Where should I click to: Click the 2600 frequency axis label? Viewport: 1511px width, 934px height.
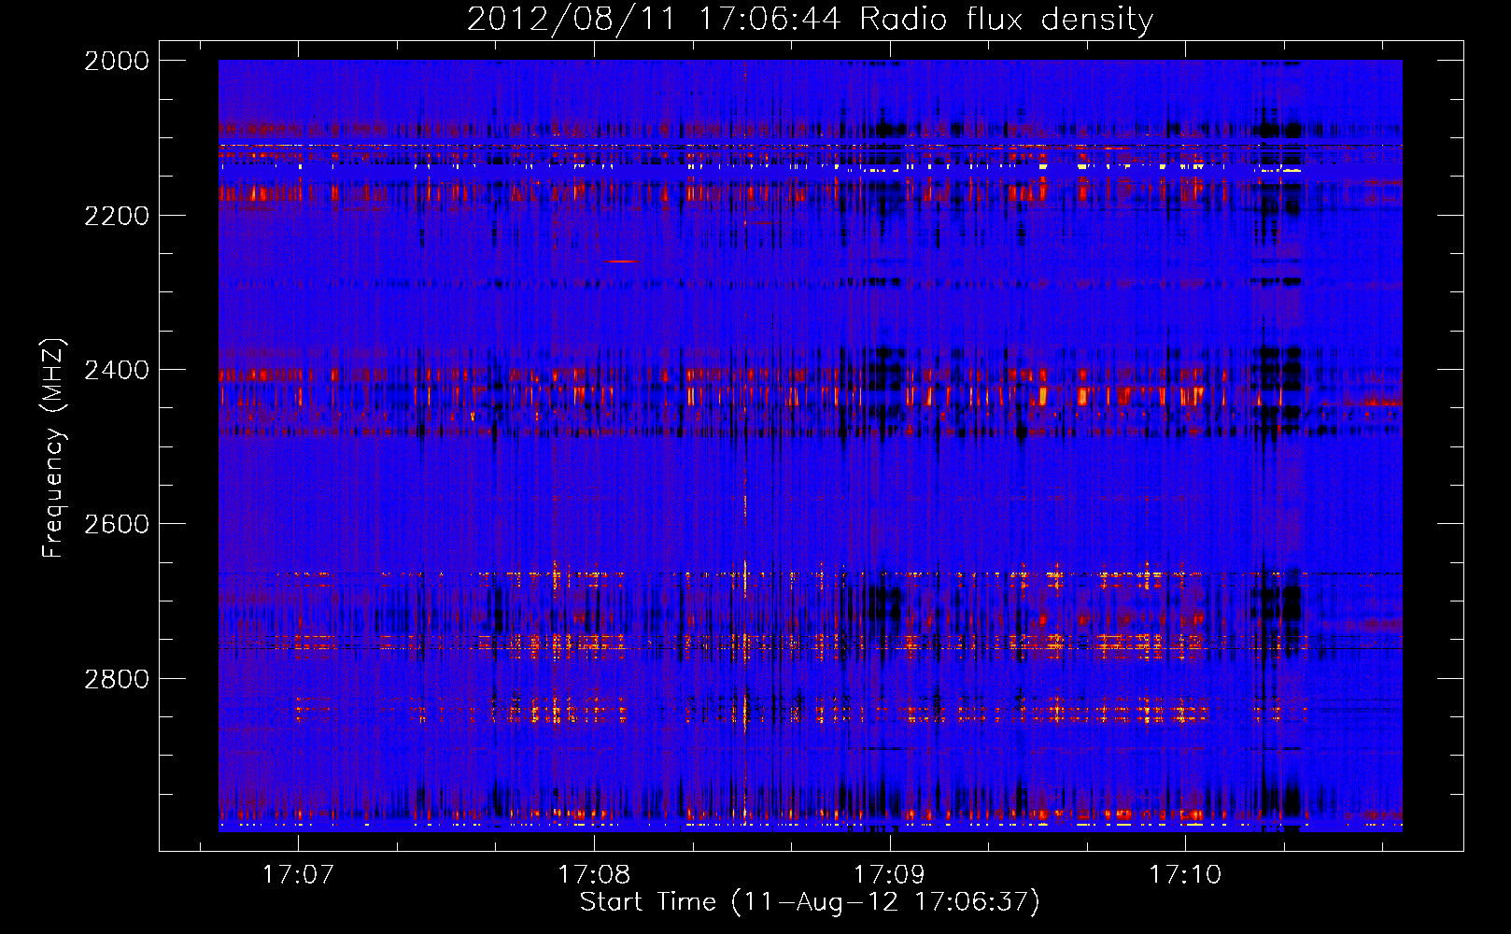coord(117,524)
